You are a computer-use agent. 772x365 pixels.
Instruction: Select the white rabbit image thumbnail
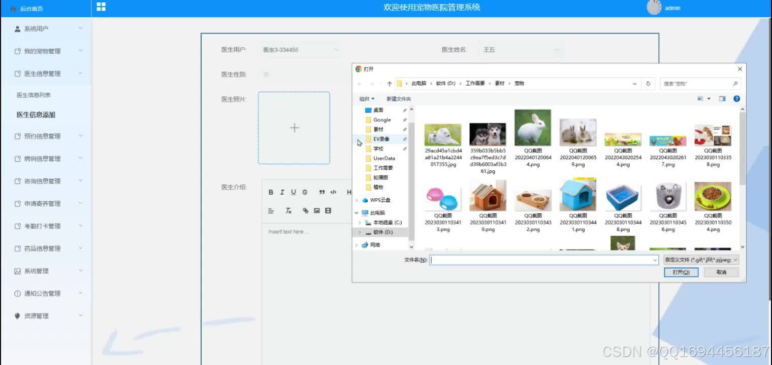point(533,128)
